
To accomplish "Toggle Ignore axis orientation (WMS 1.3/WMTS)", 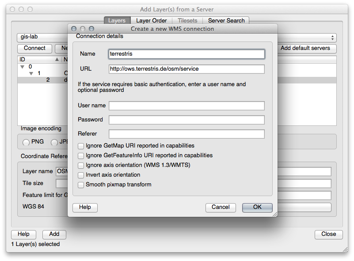I will point(81,165).
